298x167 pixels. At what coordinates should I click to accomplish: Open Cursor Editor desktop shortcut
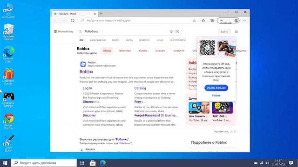coord(8,143)
